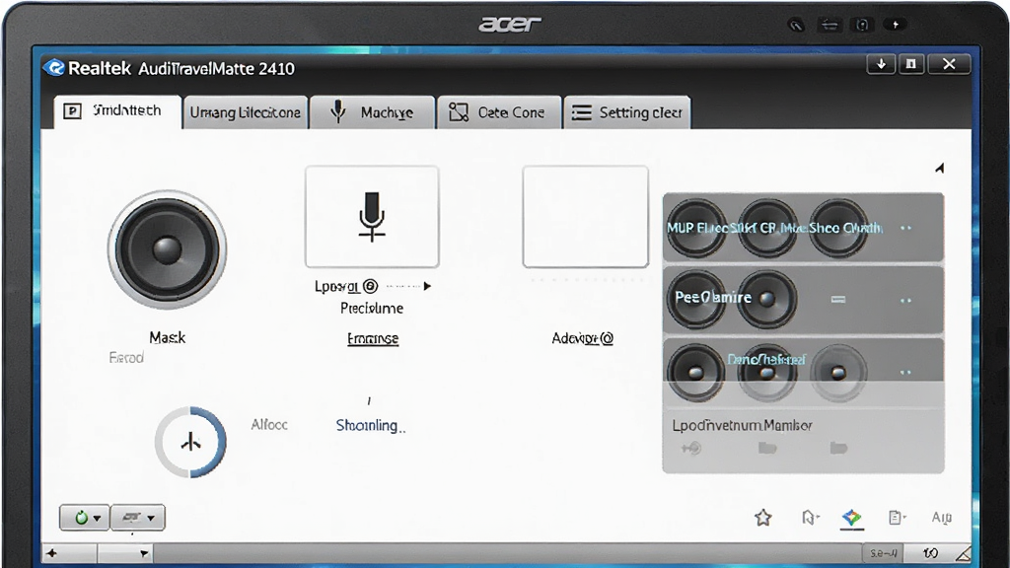Click the microphone icon on the Machrye tab
Image resolution: width=1010 pixels, height=568 pixels.
tap(338, 111)
